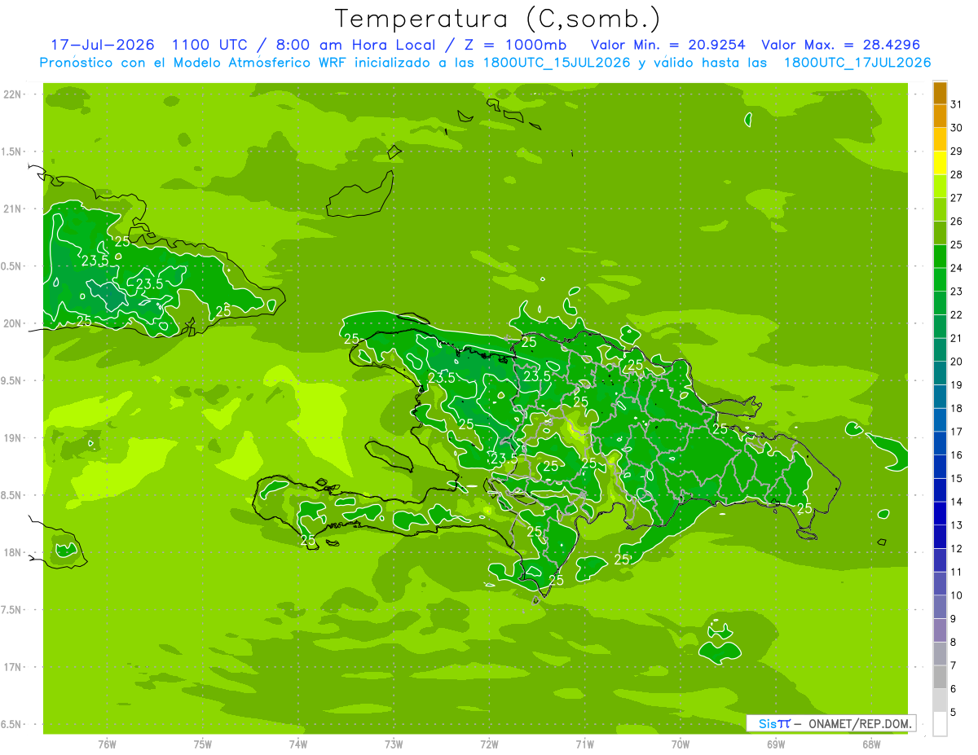The width and height of the screenshot is (978, 755).
Task: Click the 68W longitude axis label
Action: pyautogui.click(x=870, y=744)
